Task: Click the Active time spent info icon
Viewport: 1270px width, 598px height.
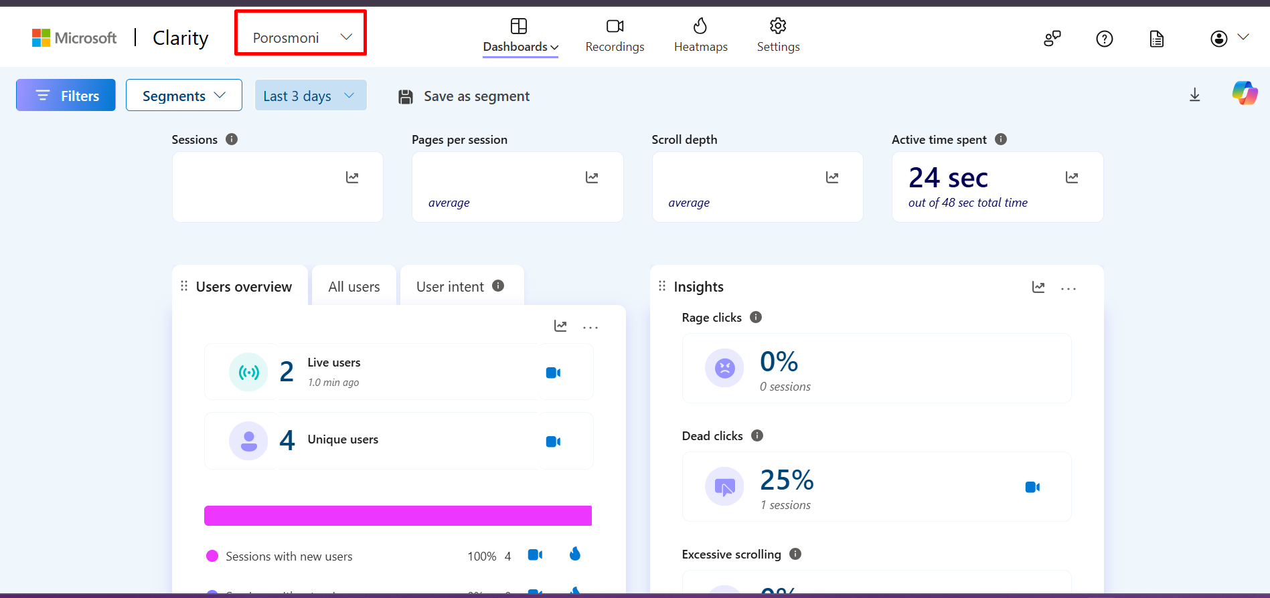Action: (x=1001, y=139)
